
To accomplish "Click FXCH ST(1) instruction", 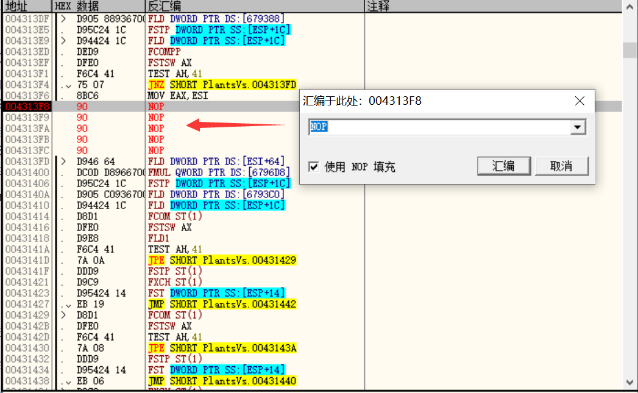I will (175, 282).
